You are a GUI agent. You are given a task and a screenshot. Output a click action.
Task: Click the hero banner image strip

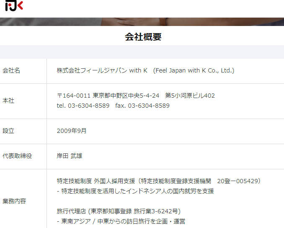click(x=142, y=21)
